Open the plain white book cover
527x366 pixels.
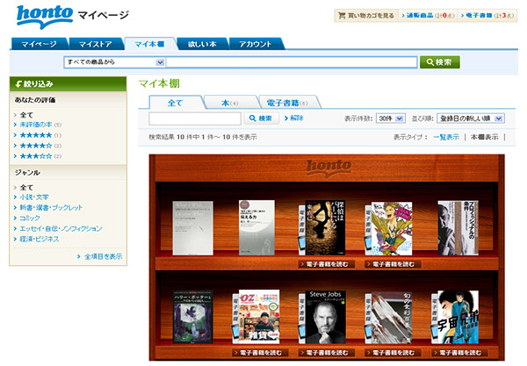click(192, 228)
